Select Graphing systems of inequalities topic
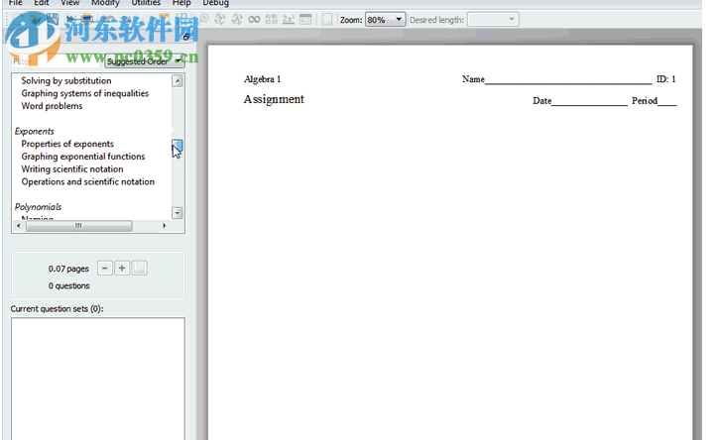The width and height of the screenshot is (721, 440). 85,93
